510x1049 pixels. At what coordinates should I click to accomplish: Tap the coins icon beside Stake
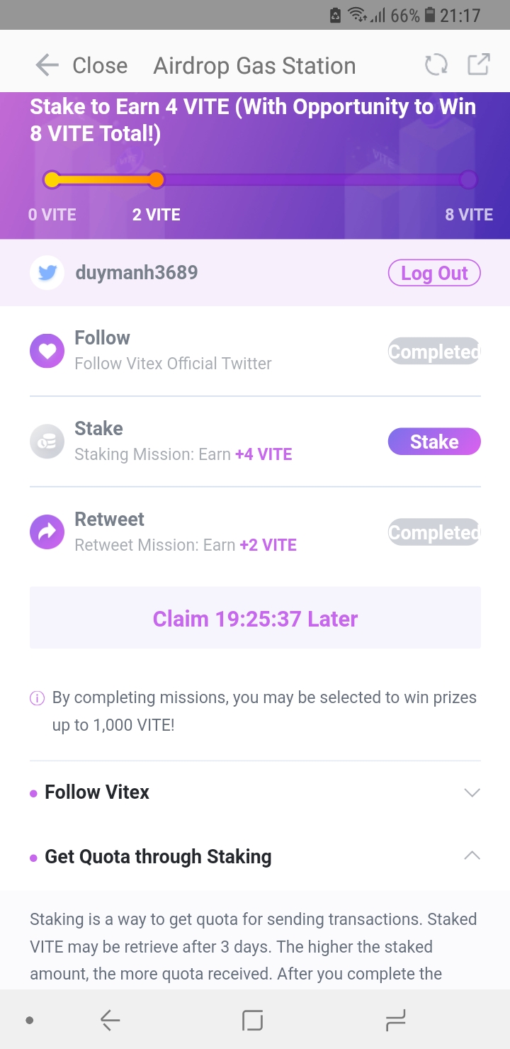47,442
